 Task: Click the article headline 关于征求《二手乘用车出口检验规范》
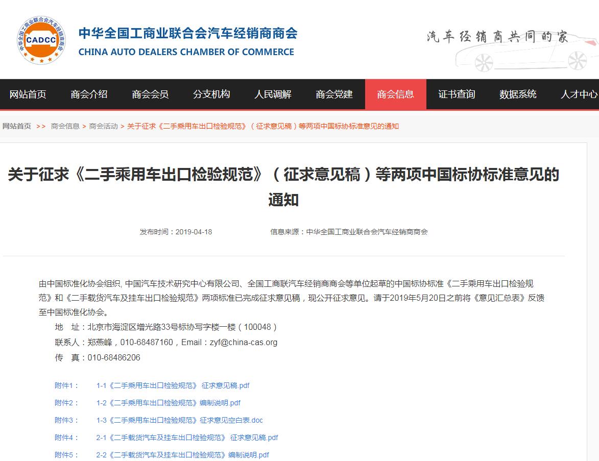283,187
